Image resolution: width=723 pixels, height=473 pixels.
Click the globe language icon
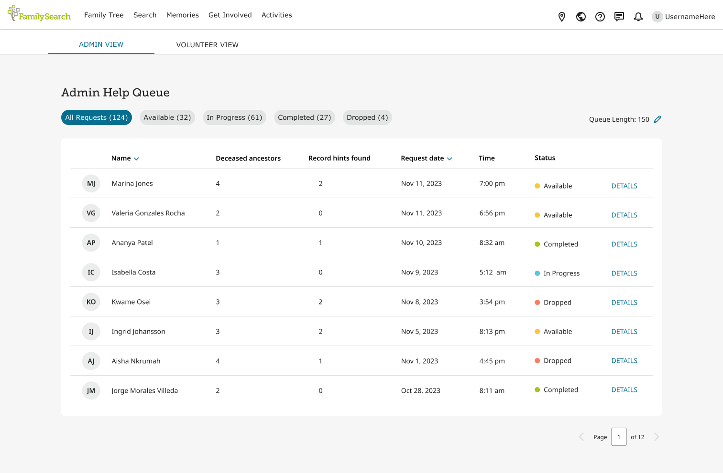tap(581, 17)
